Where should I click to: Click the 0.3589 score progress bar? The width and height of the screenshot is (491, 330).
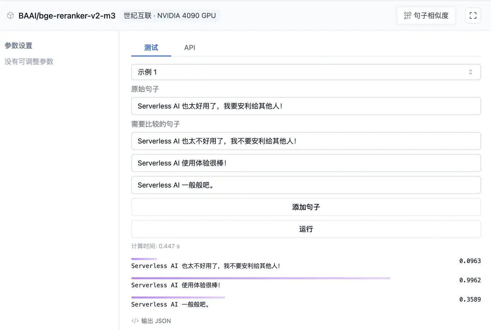pyautogui.click(x=178, y=297)
